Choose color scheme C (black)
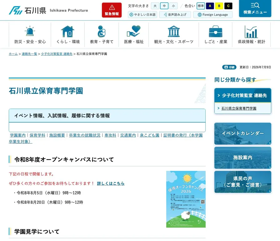Image resolution: width=280 pixels, height=241 pixels. [x=228, y=6]
